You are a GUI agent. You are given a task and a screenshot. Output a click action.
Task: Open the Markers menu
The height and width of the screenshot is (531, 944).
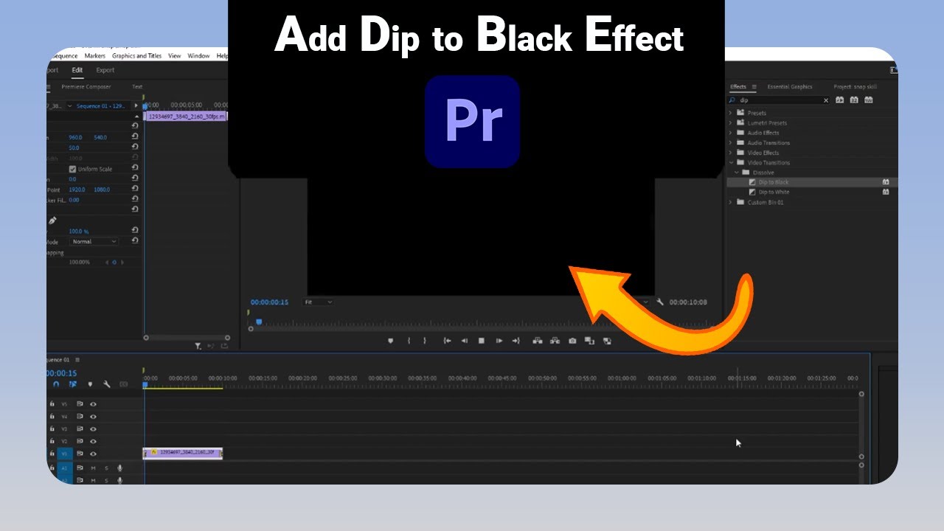(94, 56)
